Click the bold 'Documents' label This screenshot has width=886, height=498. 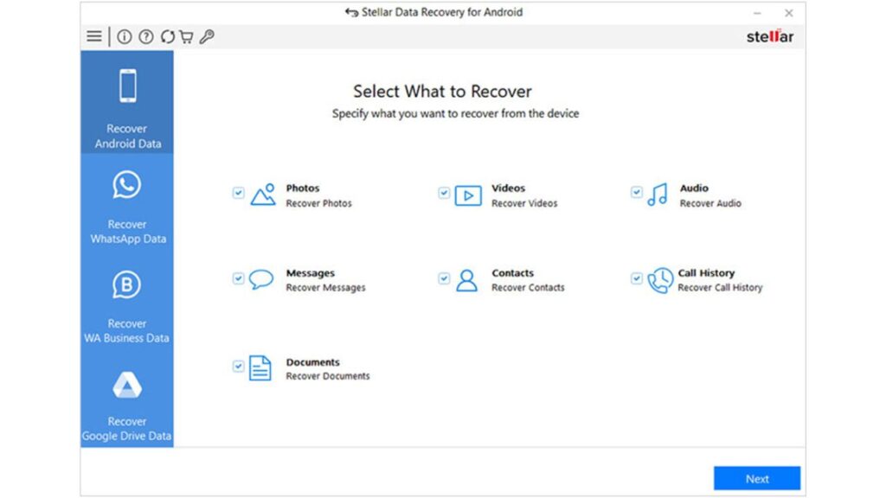click(312, 362)
